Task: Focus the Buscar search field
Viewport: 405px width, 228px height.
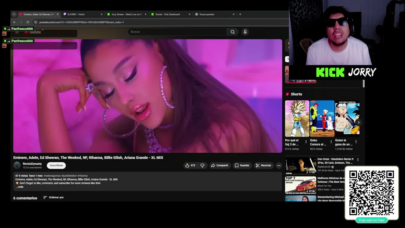Action: click(178, 32)
